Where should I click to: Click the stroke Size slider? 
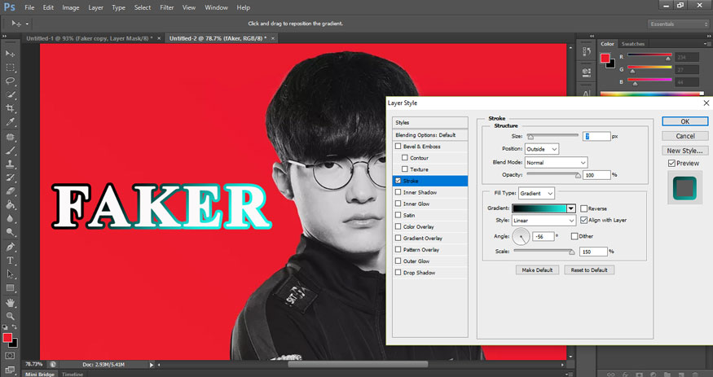tap(552, 136)
